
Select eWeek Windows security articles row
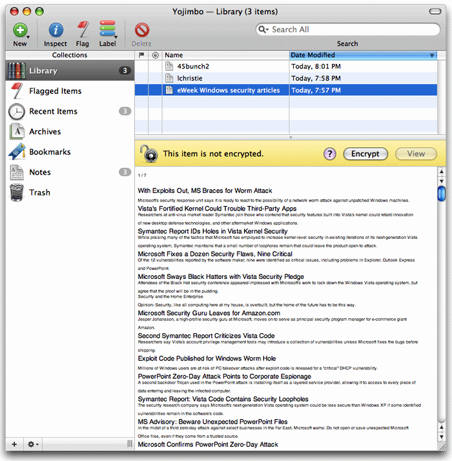(x=286, y=90)
